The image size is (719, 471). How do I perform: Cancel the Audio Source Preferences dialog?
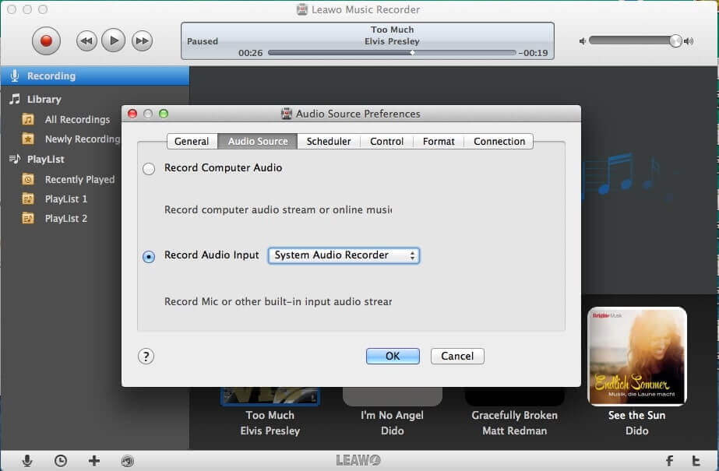(x=456, y=356)
